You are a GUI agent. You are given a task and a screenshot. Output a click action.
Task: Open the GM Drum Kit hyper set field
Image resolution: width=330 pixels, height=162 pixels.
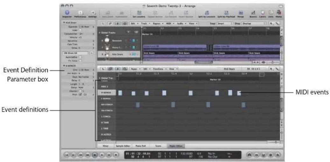click(75, 53)
